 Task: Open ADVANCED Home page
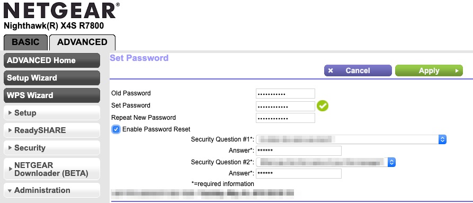pos(52,60)
